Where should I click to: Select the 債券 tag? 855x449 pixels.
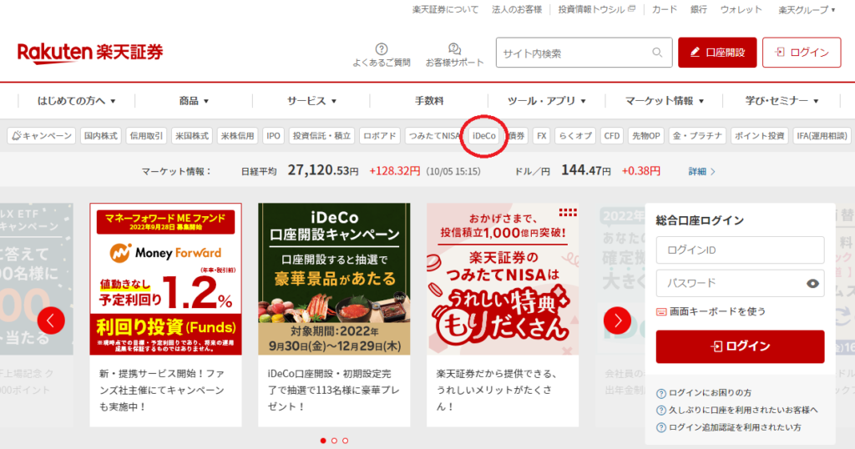pyautogui.click(x=516, y=136)
